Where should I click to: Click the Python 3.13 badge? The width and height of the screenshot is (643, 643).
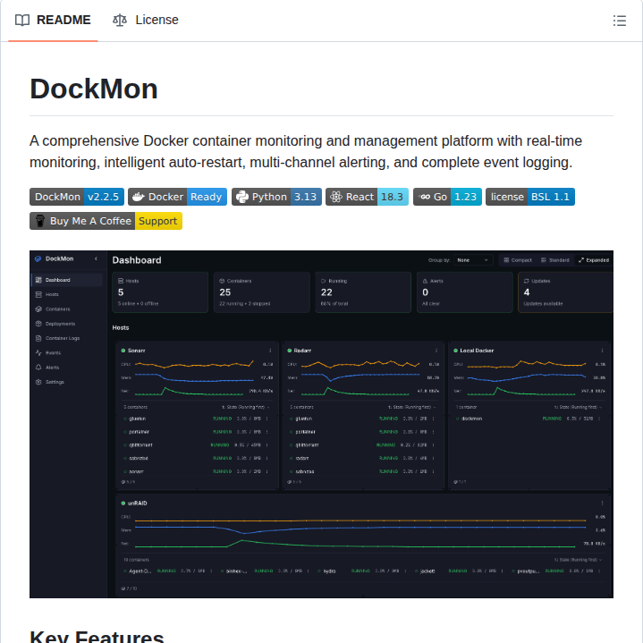click(x=277, y=197)
